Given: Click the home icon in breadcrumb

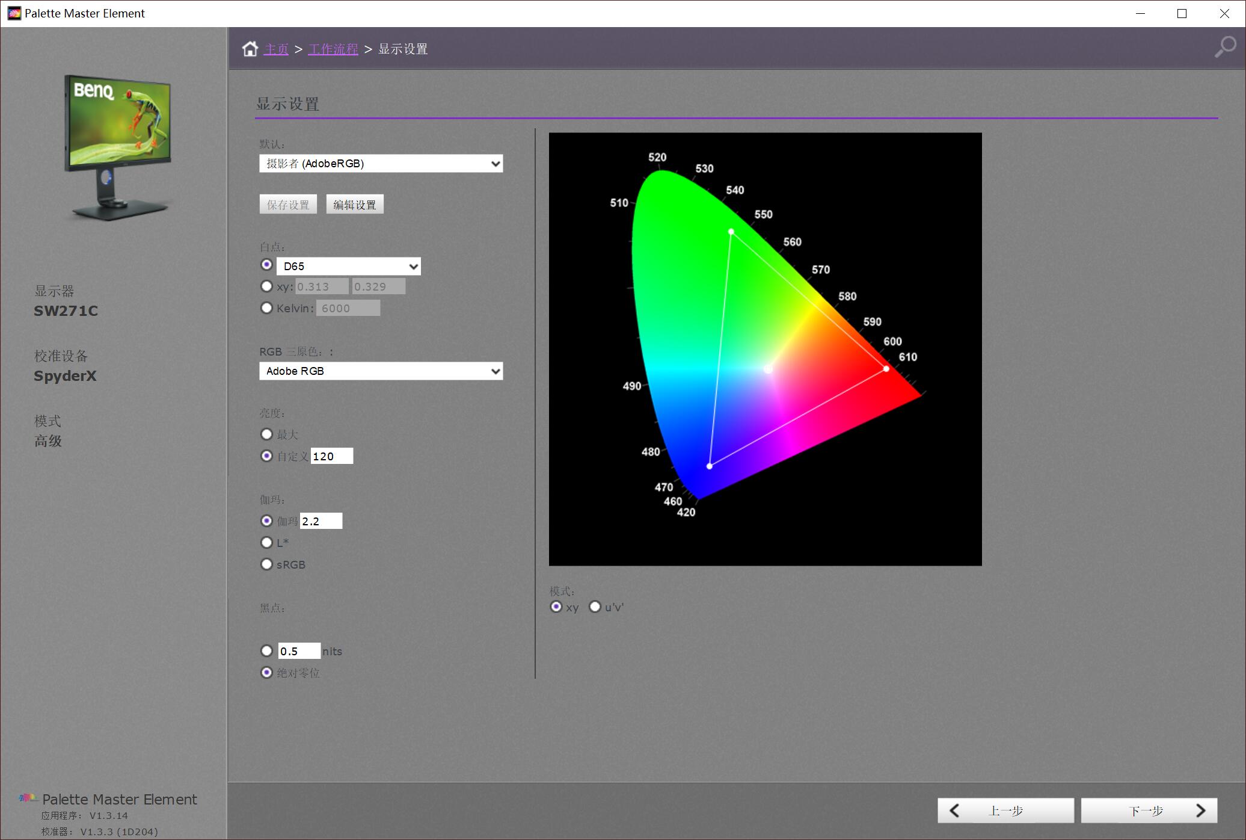Looking at the screenshot, I should [x=250, y=49].
